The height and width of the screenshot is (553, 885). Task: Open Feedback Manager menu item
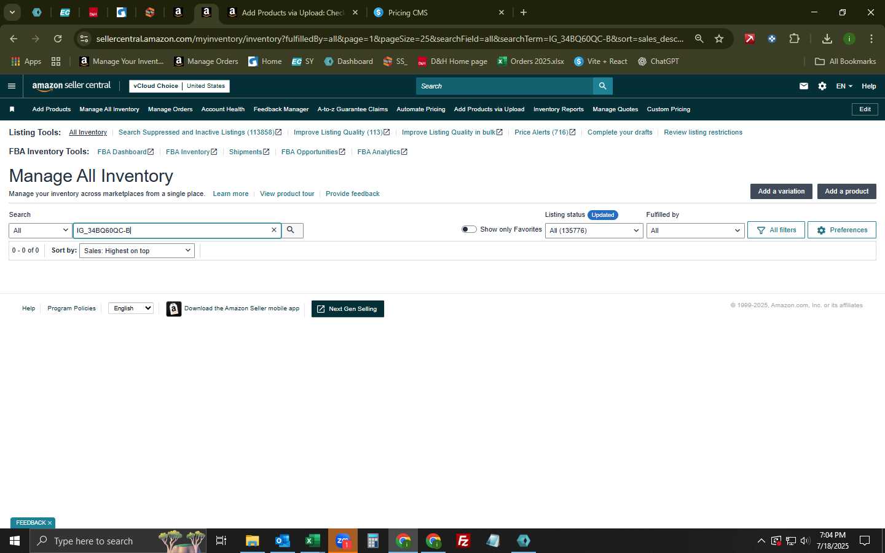(281, 109)
